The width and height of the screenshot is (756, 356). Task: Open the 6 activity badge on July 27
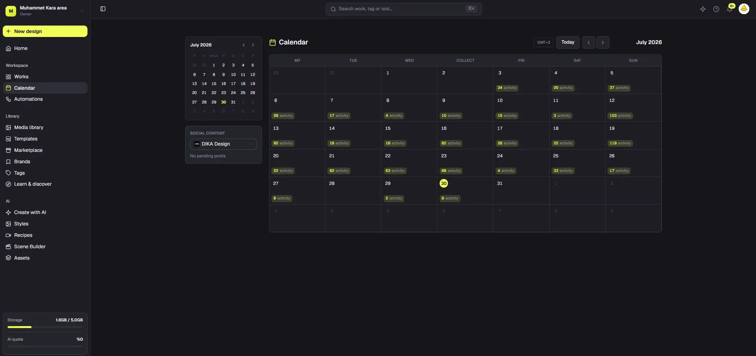282,198
